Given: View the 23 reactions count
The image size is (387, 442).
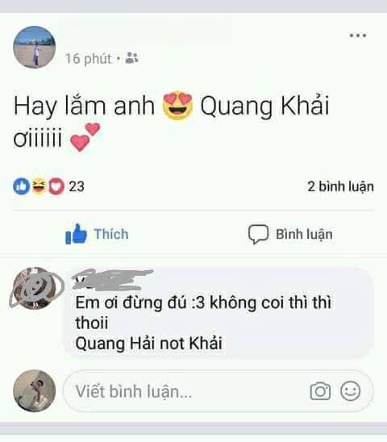Looking at the screenshot, I should [77, 186].
